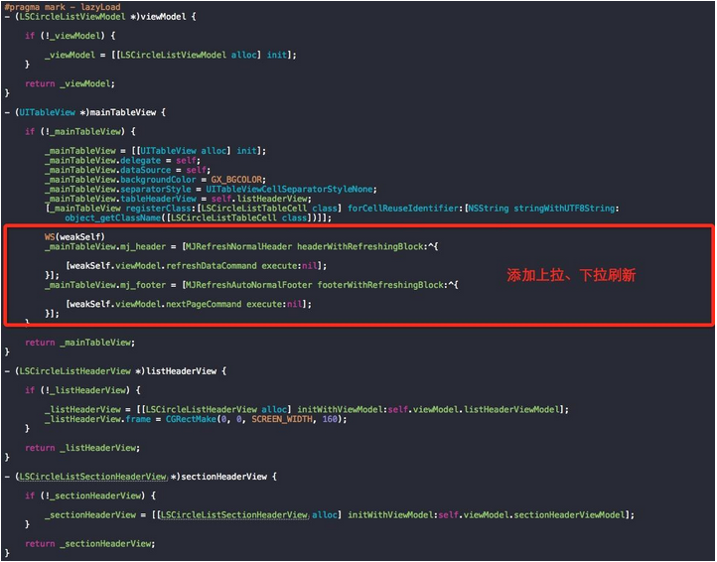Click the 'if (!_listHeaderView) {' line
This screenshot has width=717, height=562.
click(82, 390)
